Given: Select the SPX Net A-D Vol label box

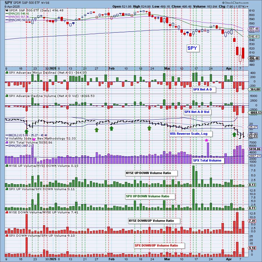Looking at the screenshot, I should pyautogui.click(x=197, y=112).
